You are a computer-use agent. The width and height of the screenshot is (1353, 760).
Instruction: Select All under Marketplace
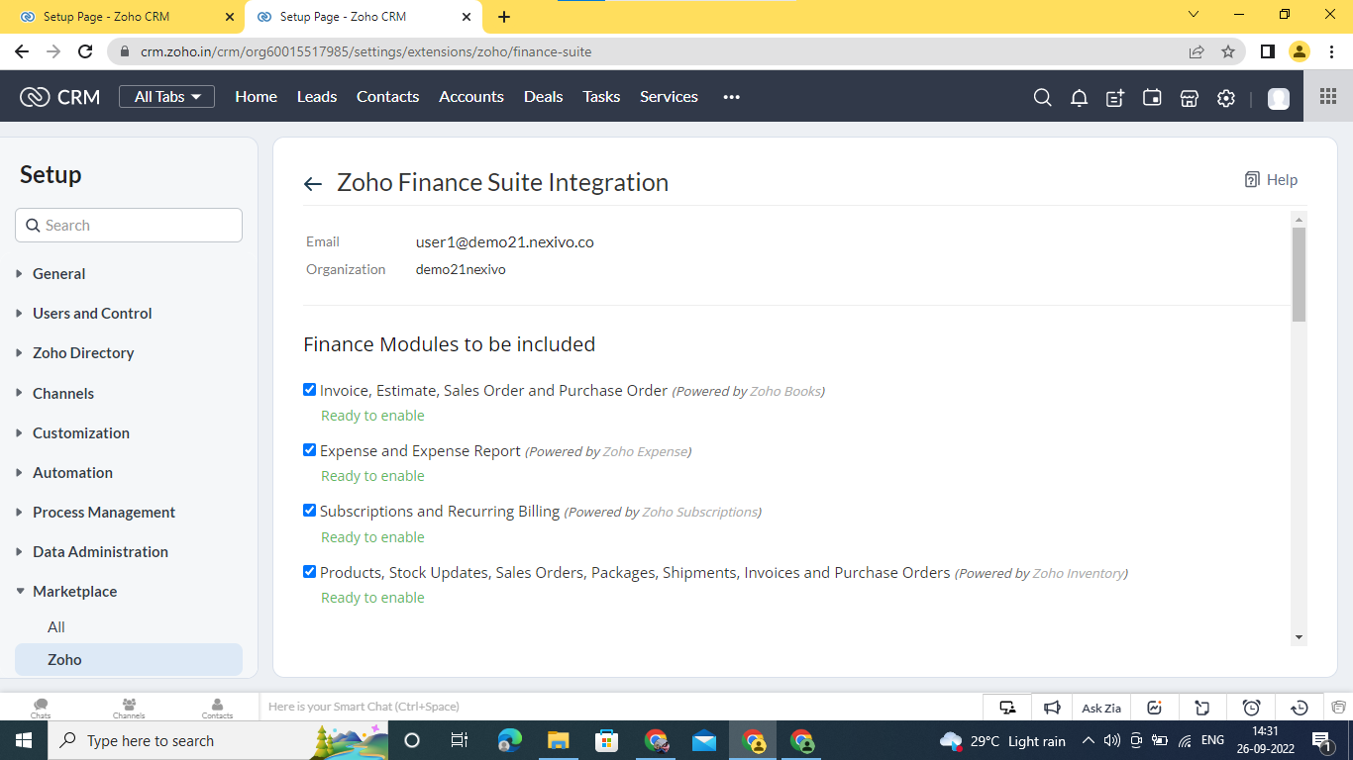pos(56,626)
